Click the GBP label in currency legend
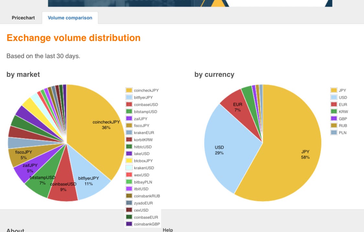The width and height of the screenshot is (364, 232). click(x=343, y=119)
